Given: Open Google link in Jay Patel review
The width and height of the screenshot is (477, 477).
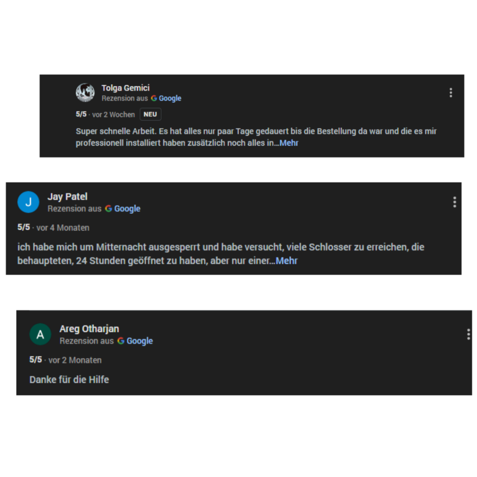Looking at the screenshot, I should pyautogui.click(x=127, y=209).
